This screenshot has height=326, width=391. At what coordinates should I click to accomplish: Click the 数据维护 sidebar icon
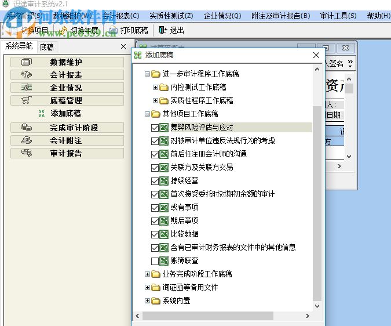coord(27,62)
